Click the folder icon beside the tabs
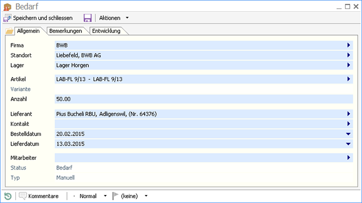The image size is (362, 203). (10, 31)
